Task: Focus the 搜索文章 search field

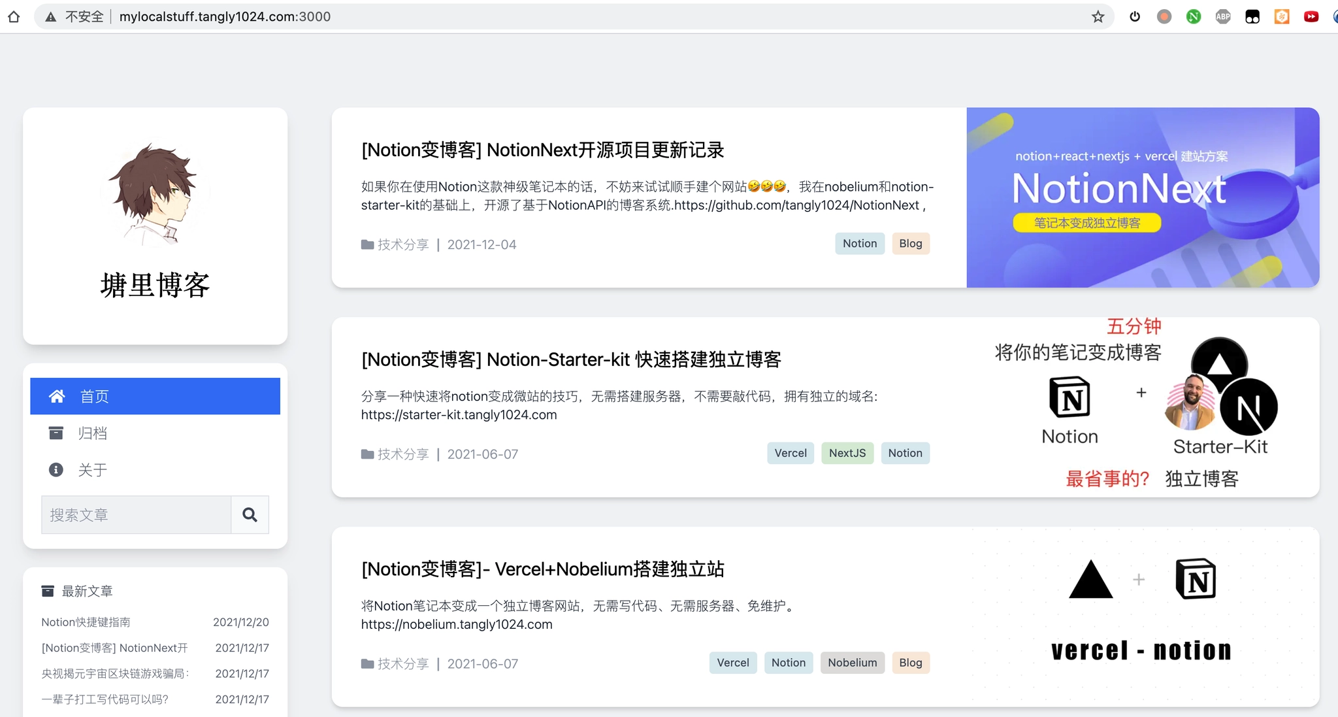Action: click(x=137, y=514)
